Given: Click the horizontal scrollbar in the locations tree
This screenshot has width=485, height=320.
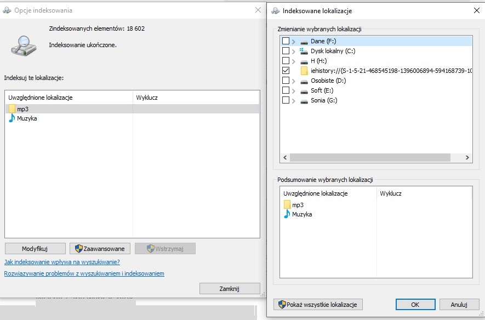Looking at the screenshot, I should coord(370,158).
